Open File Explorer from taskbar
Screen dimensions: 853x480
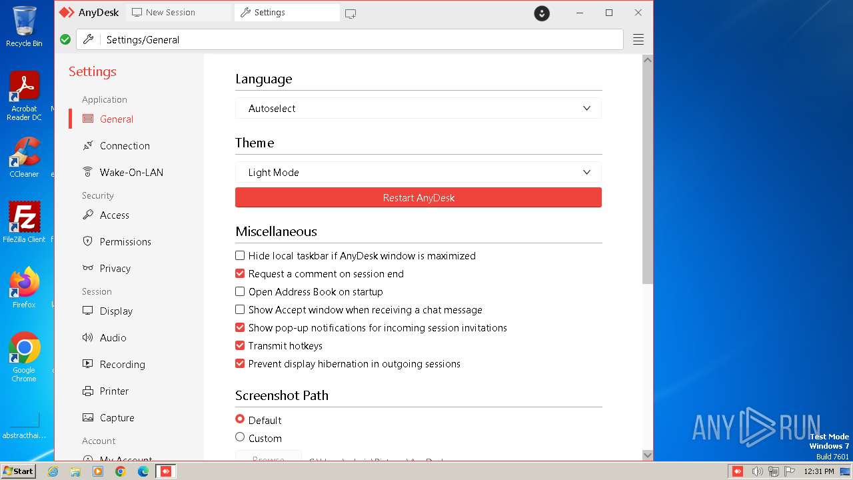75,471
